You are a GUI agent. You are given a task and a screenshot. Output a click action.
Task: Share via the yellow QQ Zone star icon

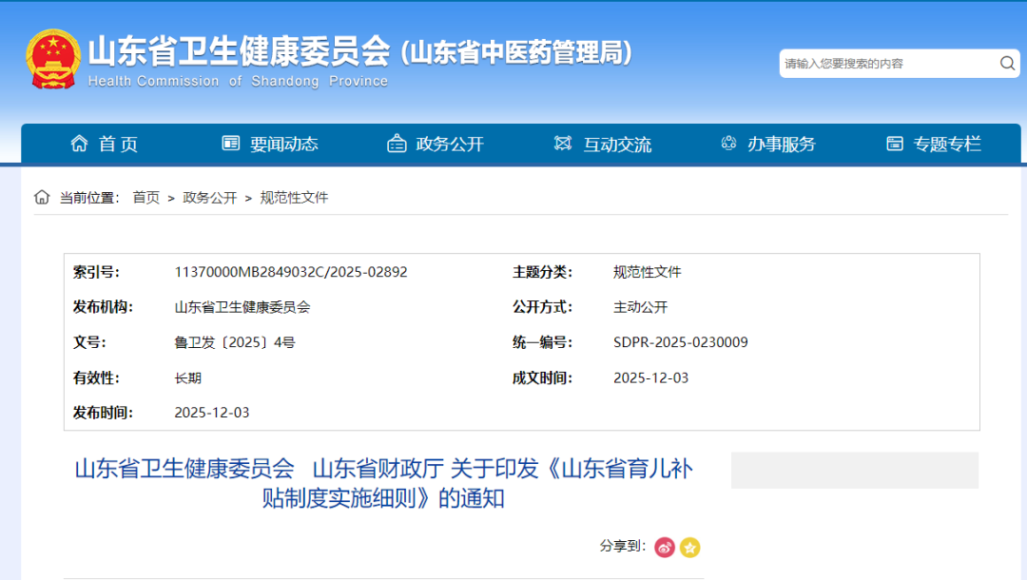[x=690, y=548]
